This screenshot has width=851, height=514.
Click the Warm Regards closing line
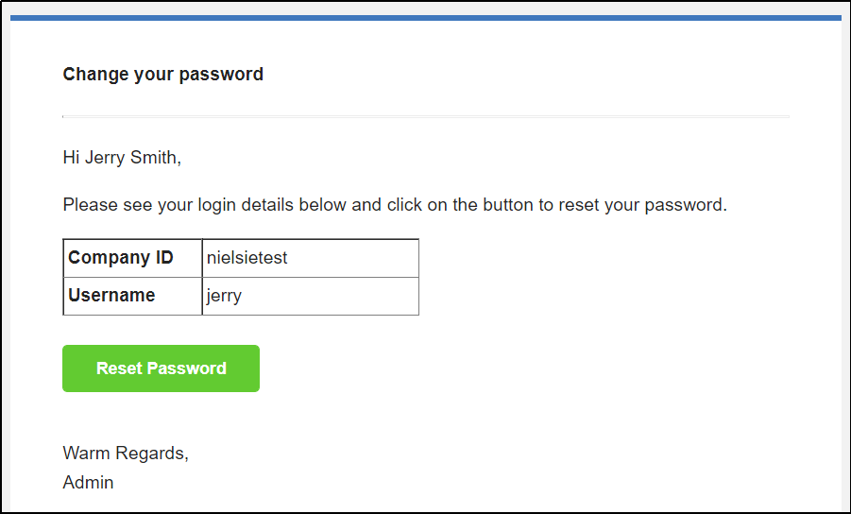tap(126, 453)
